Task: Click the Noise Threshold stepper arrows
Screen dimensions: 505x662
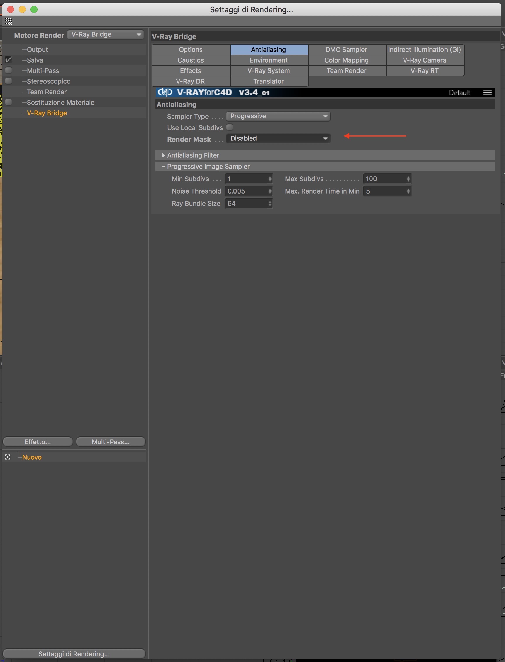Action: (270, 191)
